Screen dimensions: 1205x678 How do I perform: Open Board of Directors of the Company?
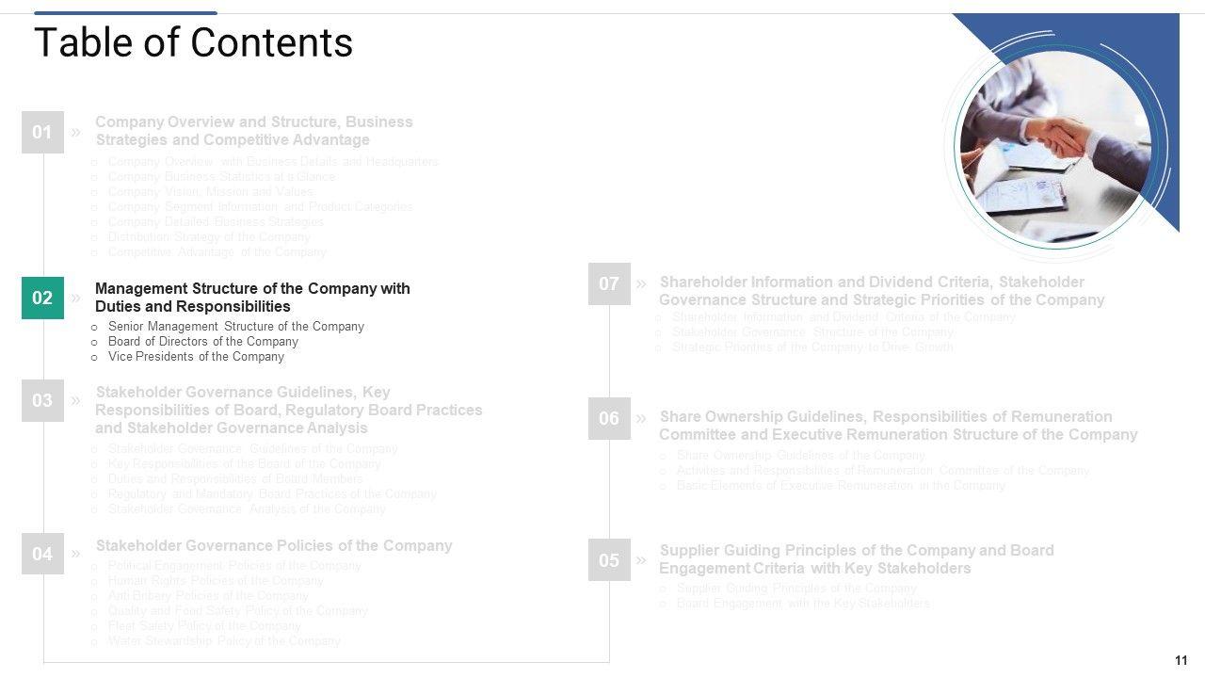[202, 342]
